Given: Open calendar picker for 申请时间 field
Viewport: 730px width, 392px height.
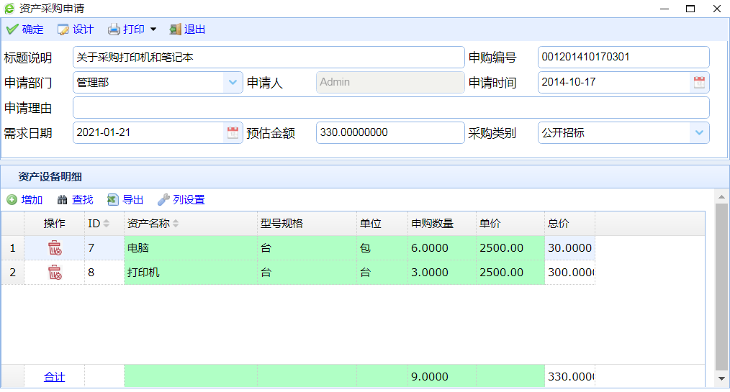Looking at the screenshot, I should click(699, 83).
